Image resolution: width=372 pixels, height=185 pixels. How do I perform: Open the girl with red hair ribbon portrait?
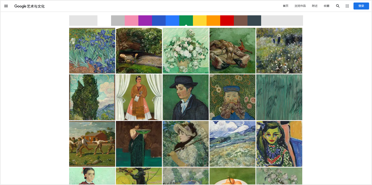click(92, 176)
